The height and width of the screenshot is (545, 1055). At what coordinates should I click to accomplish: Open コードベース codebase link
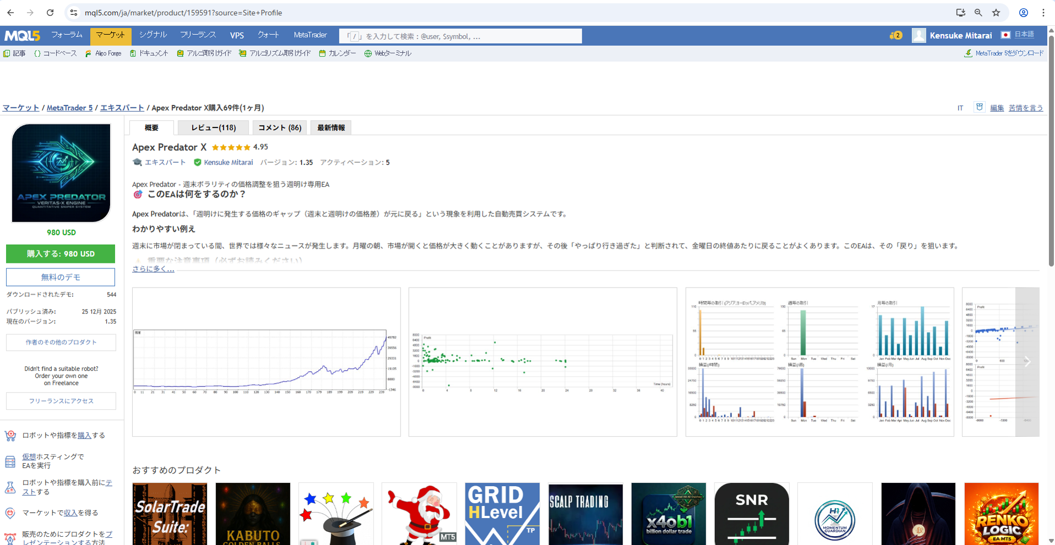coord(56,53)
